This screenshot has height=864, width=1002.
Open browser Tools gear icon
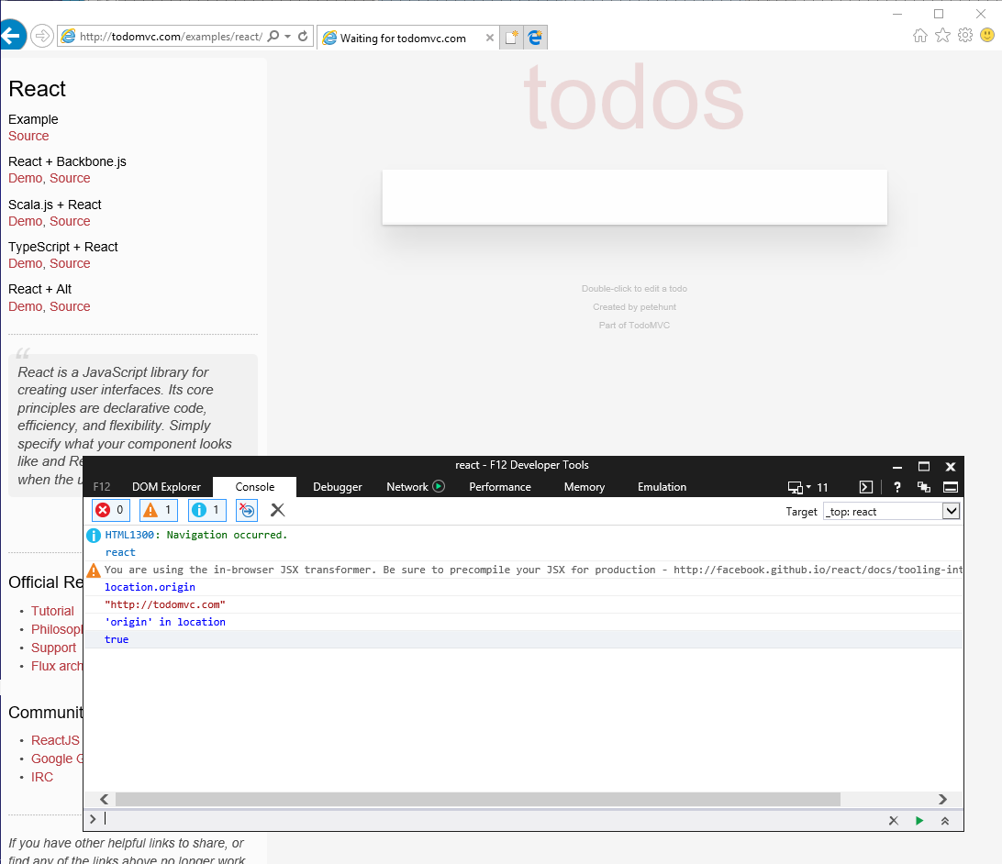tap(965, 35)
